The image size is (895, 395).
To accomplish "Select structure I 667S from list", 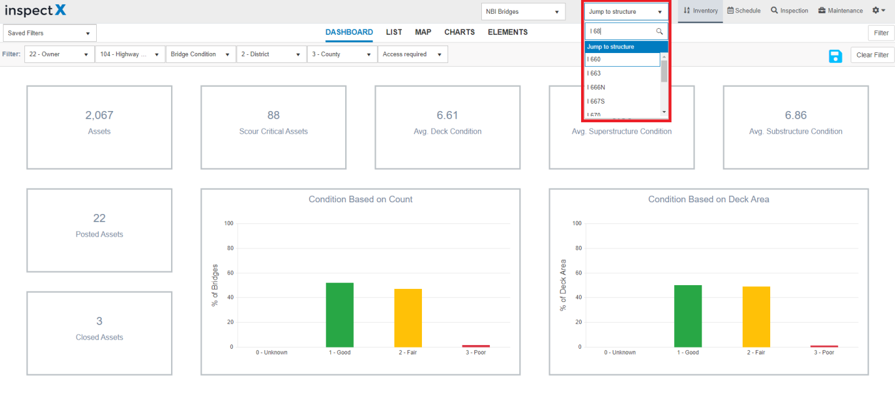I will (x=622, y=101).
